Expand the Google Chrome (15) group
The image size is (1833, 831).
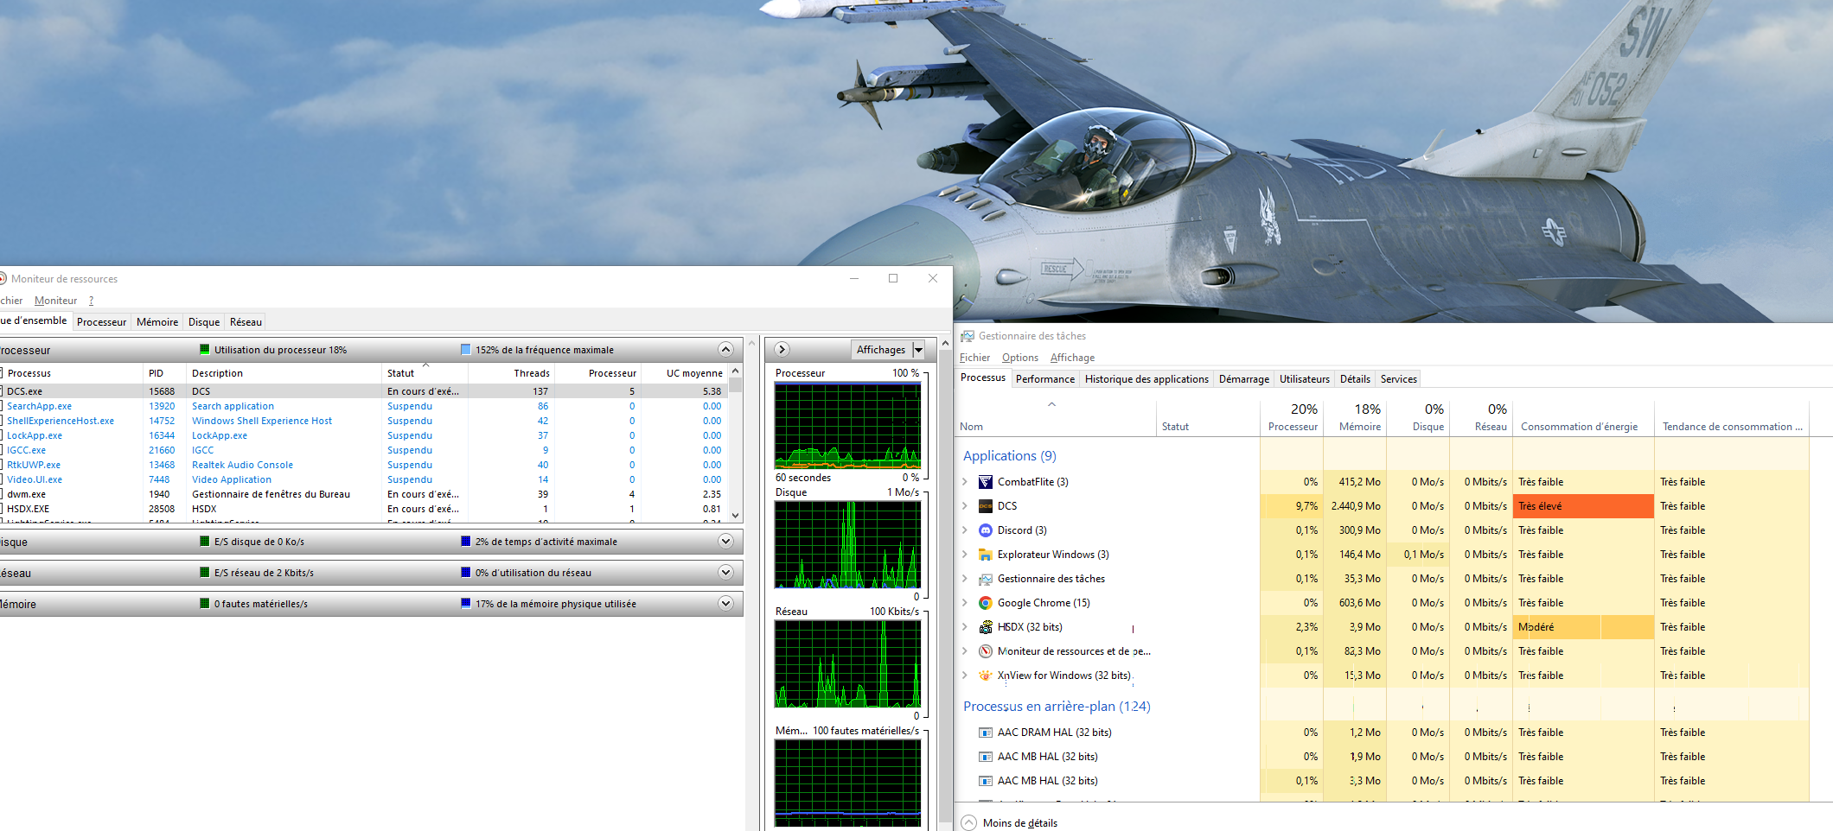(965, 603)
